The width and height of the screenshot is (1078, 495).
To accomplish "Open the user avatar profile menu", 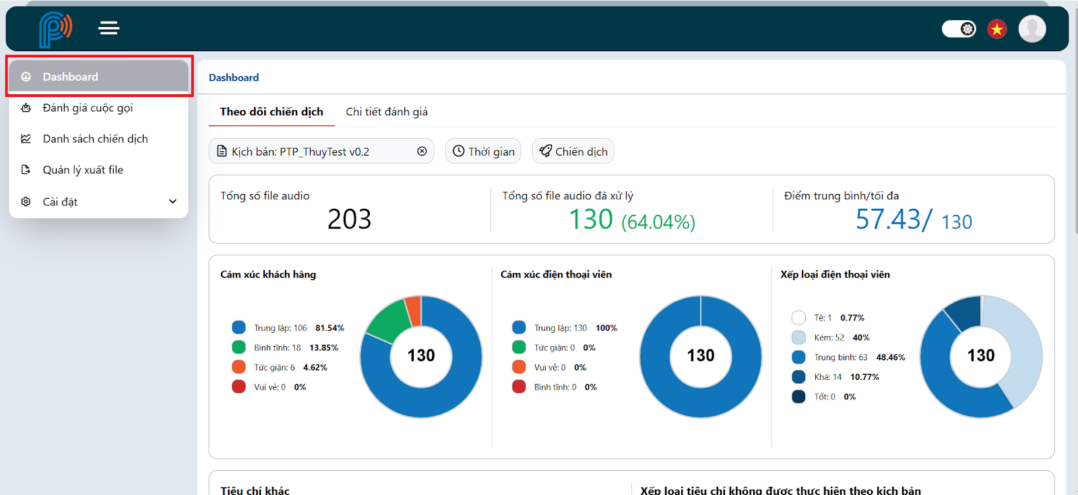I will click(1032, 29).
